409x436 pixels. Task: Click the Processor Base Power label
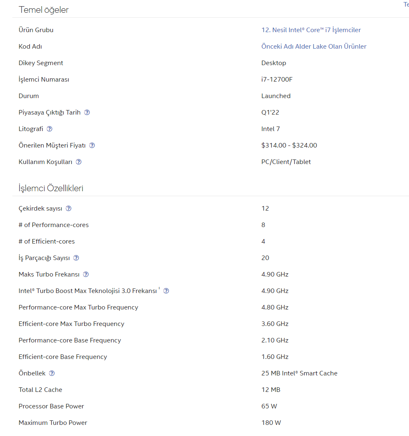(x=51, y=406)
